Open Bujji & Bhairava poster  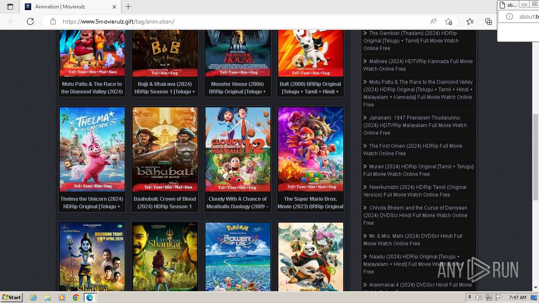[165, 53]
